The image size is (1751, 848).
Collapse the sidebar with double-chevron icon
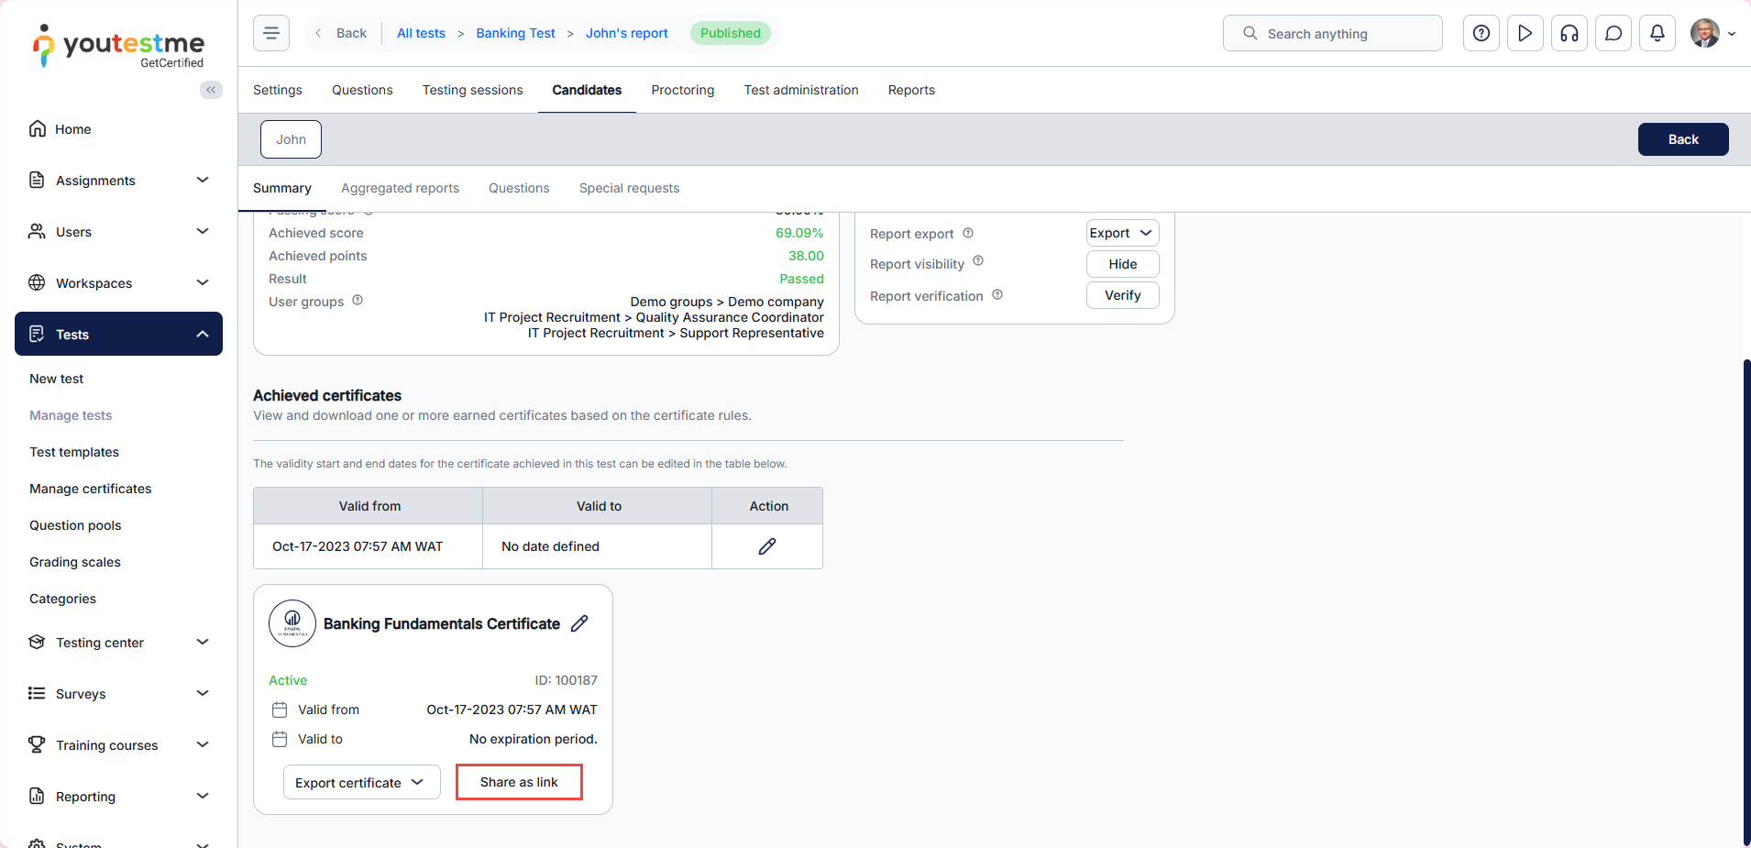click(x=211, y=90)
